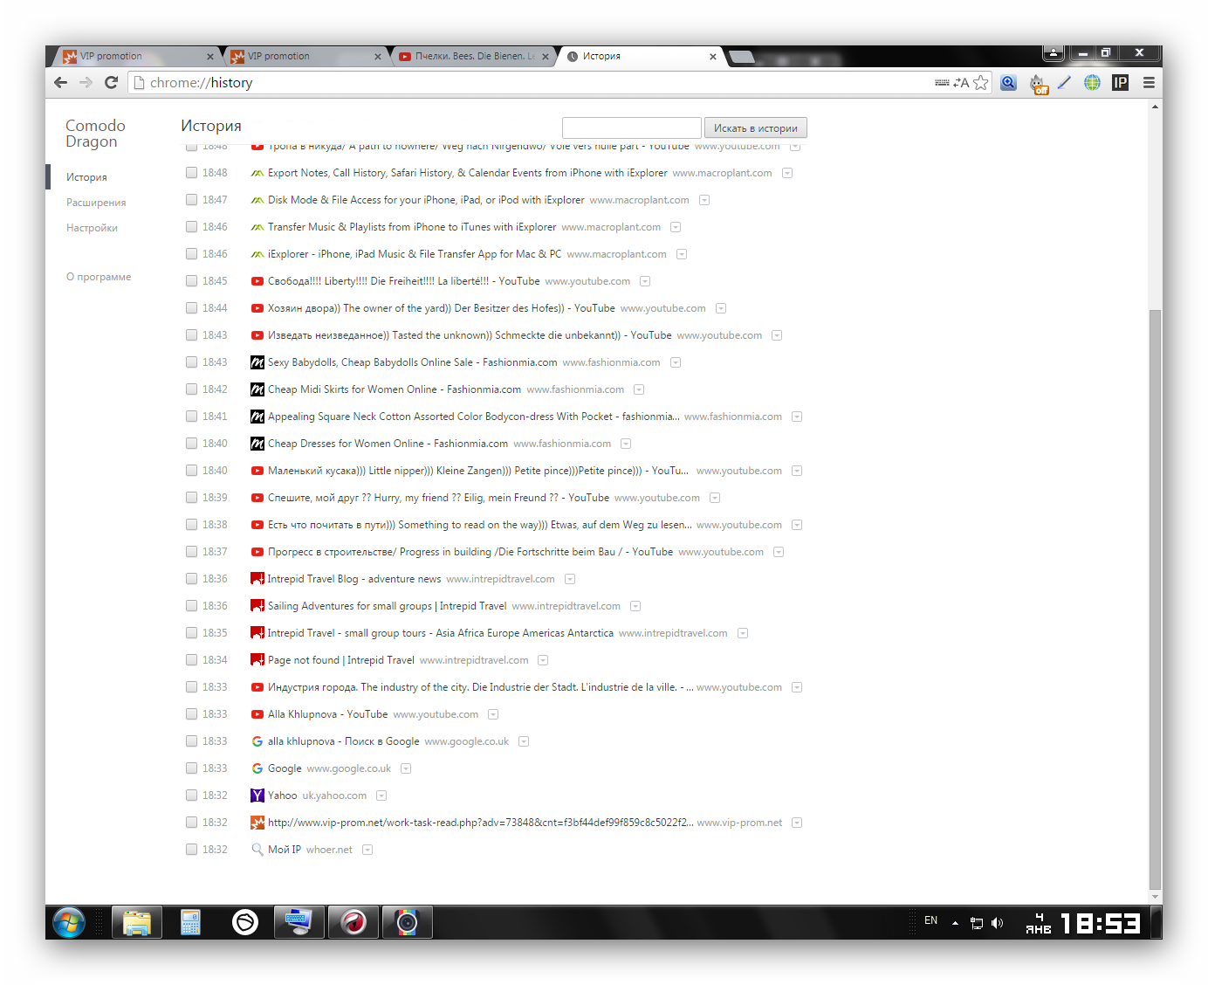Expand options for Хозяин двора YouTube entry
This screenshot has height=985, width=1208.
(x=721, y=308)
